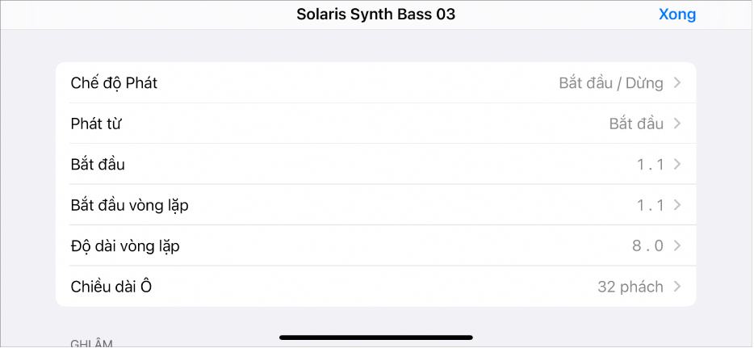
Task: Open the Chiều dài Ô row
Action: (111, 287)
